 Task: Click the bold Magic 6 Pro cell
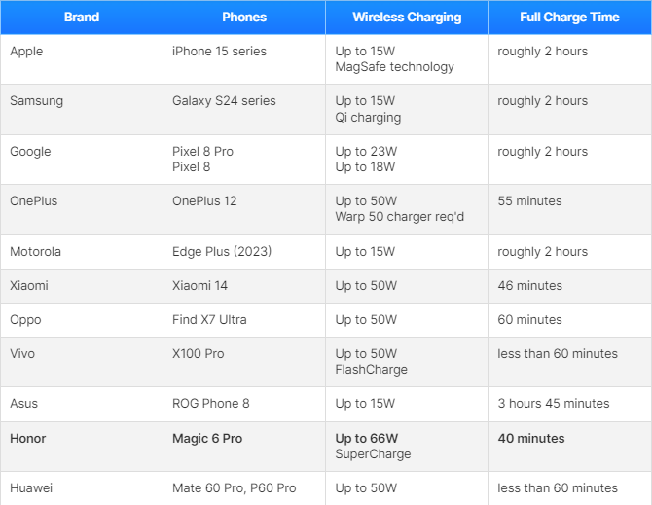tap(207, 439)
